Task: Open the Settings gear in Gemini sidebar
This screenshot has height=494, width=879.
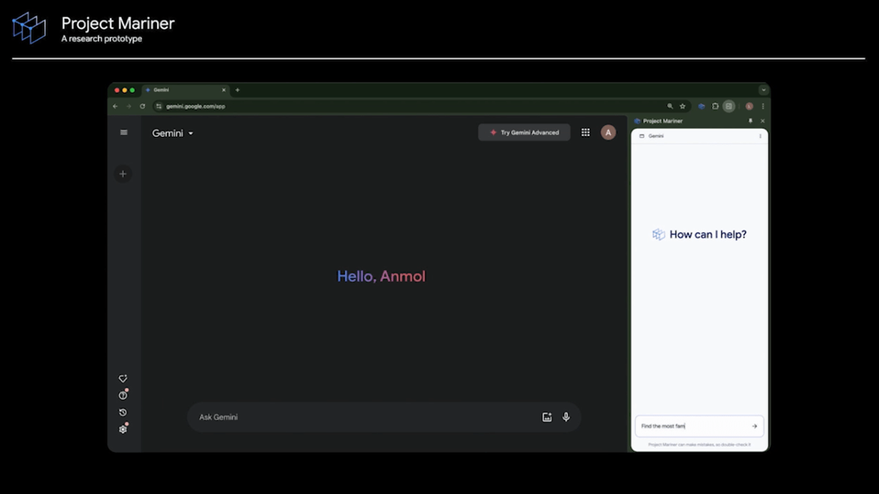Action: click(123, 429)
